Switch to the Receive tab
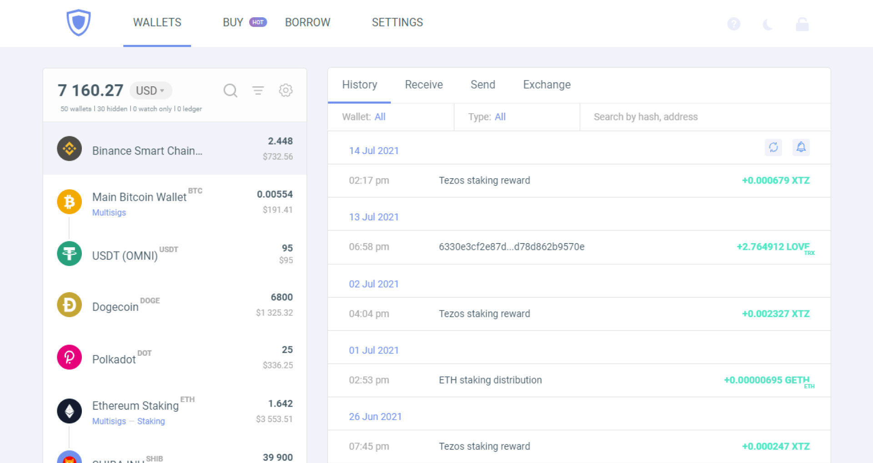 pos(424,85)
